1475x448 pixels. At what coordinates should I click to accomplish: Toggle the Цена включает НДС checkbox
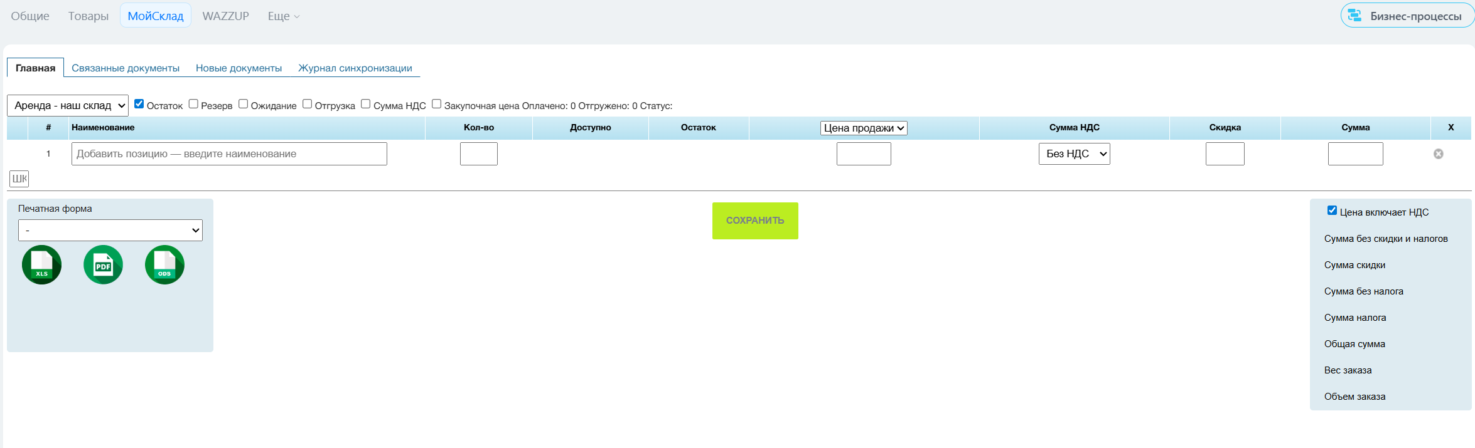click(1332, 211)
